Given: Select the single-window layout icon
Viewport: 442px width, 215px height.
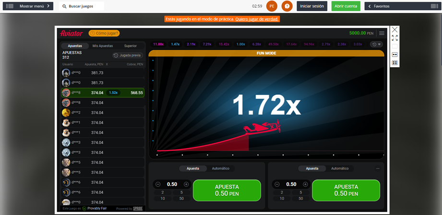Looking at the screenshot, I should (394, 46).
